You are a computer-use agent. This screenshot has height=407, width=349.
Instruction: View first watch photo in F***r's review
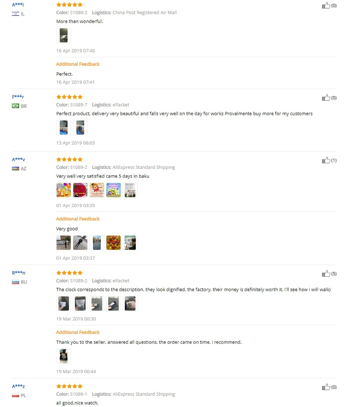(x=64, y=128)
